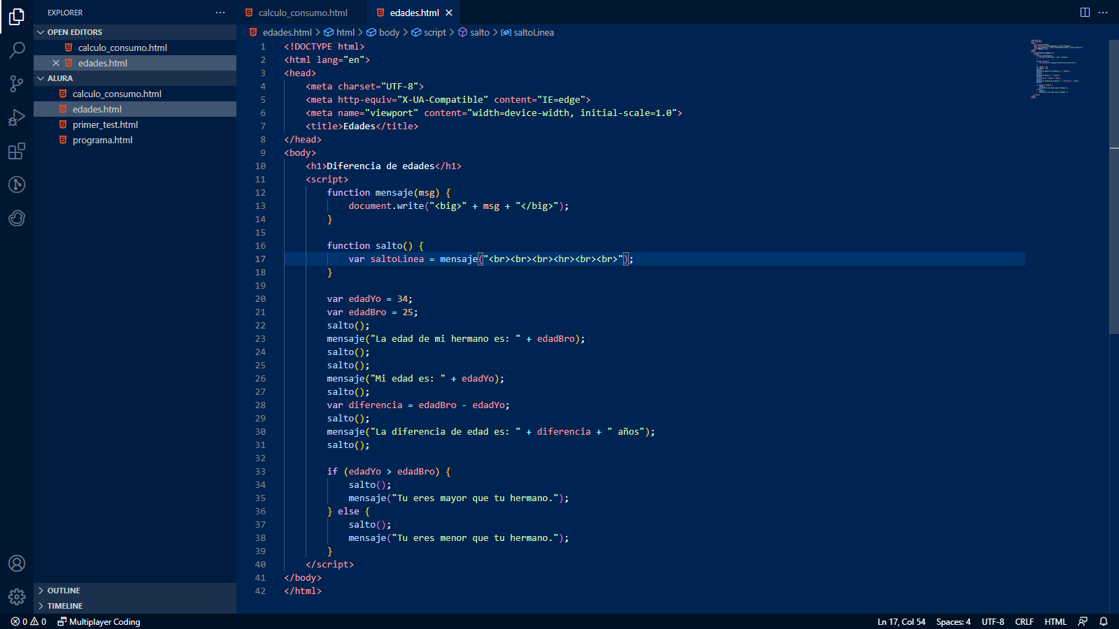Click 'var edadYo = 34;' line
Viewport: 1119px width, 629px height.
coord(370,298)
